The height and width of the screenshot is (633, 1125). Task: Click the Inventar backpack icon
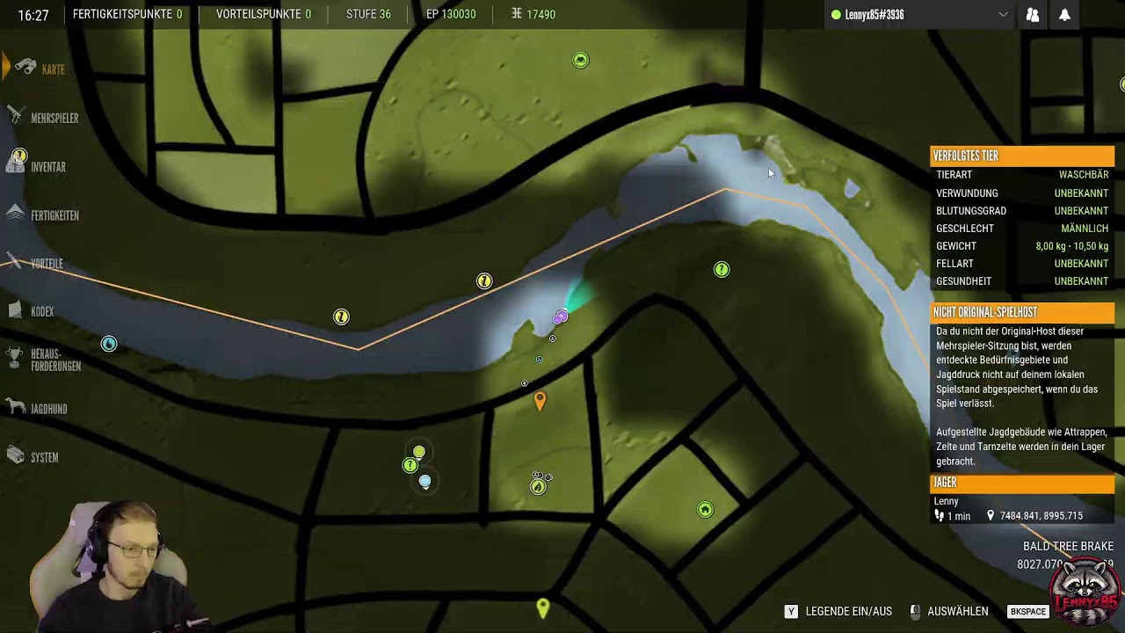pos(18,162)
